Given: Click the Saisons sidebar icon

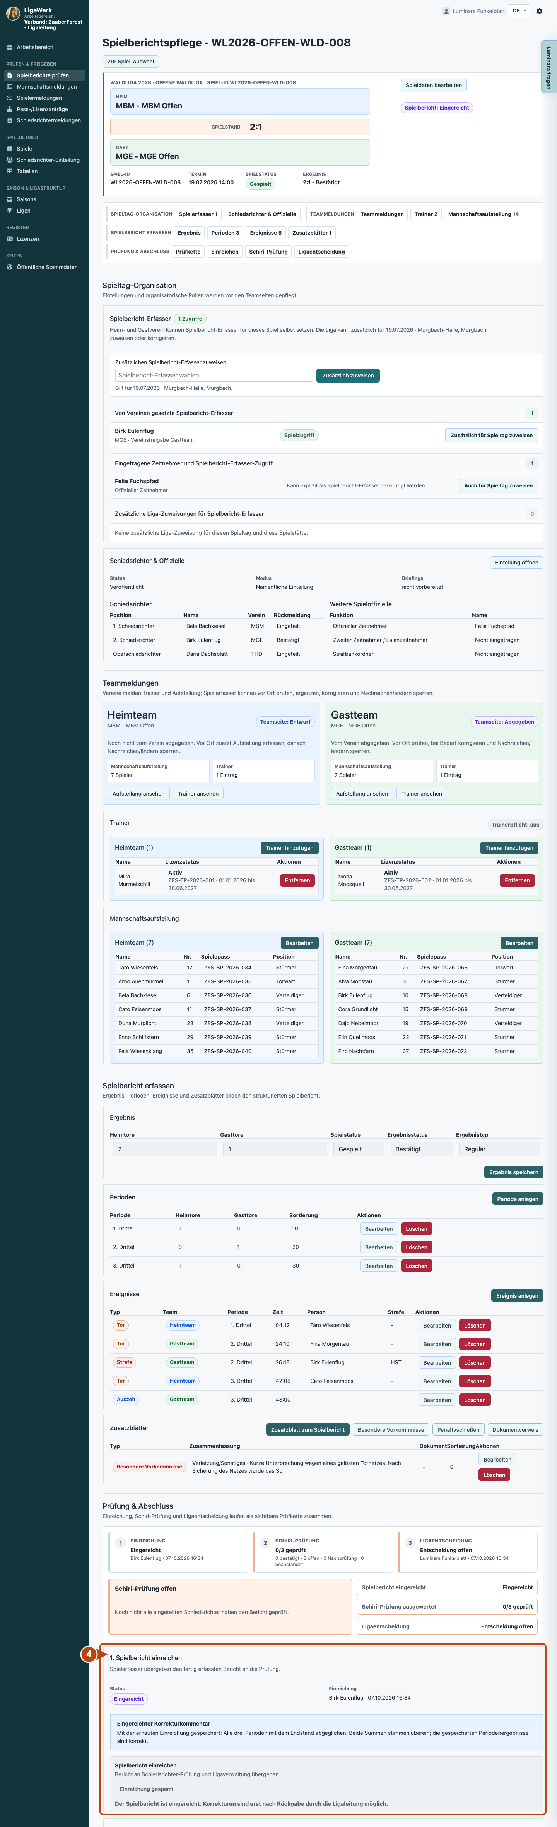Looking at the screenshot, I should [x=10, y=199].
